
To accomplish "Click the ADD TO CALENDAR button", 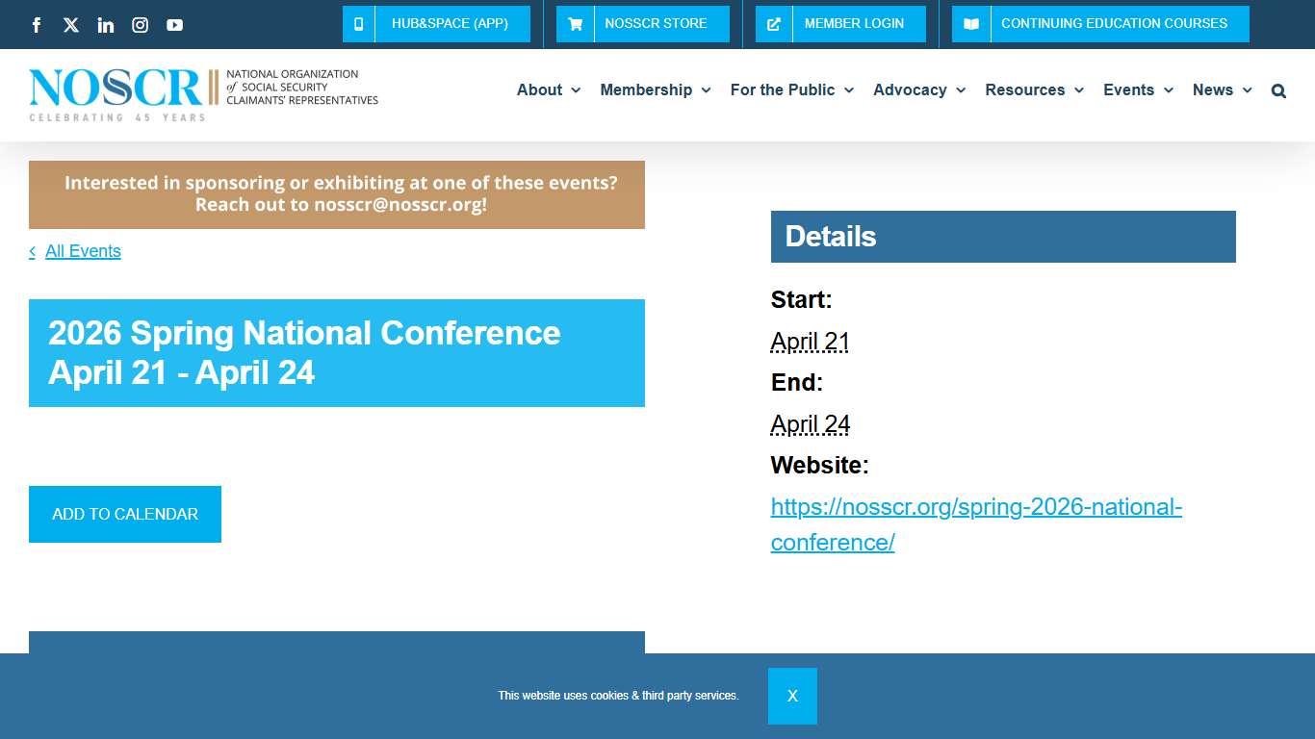I will click(124, 514).
